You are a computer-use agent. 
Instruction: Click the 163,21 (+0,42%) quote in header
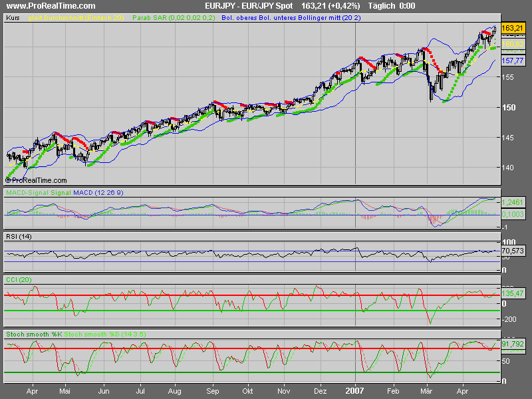point(331,6)
